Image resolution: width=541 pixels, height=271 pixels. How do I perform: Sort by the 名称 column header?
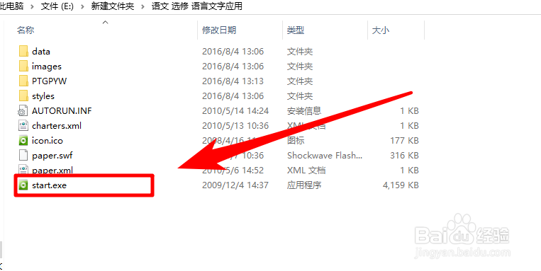26,30
